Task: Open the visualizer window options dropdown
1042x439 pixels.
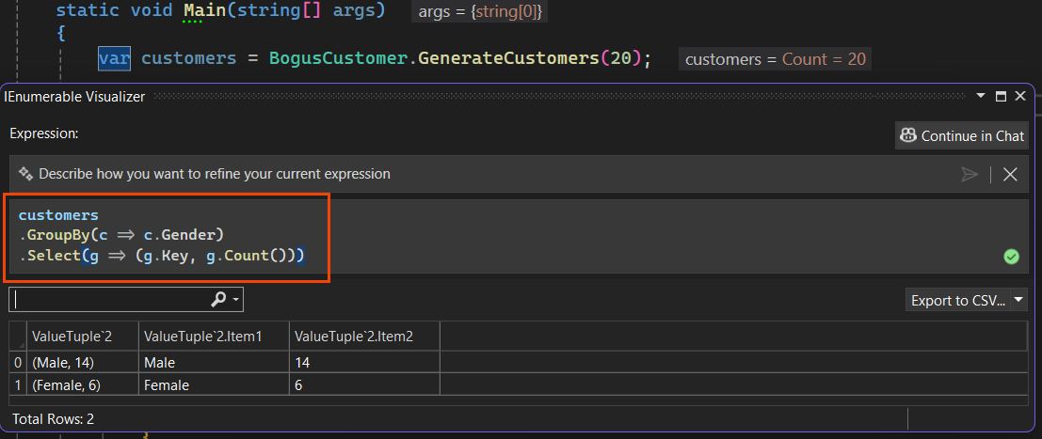Action: (981, 96)
